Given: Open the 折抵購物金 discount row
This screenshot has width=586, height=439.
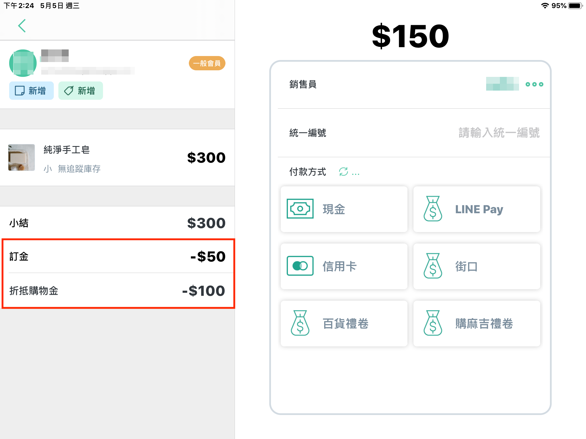Looking at the screenshot, I should pos(117,291).
